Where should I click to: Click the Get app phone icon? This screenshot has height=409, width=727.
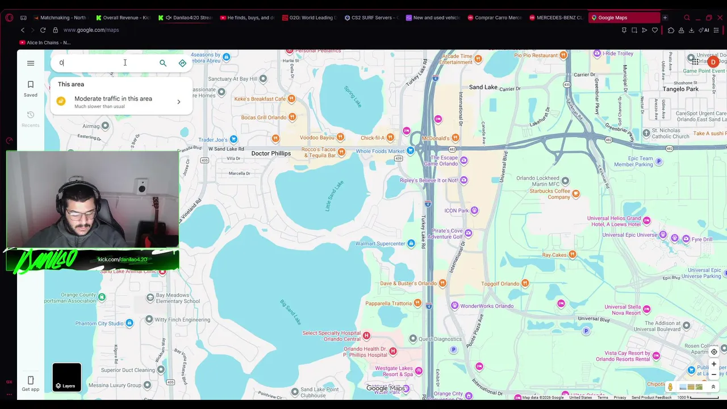(31, 383)
